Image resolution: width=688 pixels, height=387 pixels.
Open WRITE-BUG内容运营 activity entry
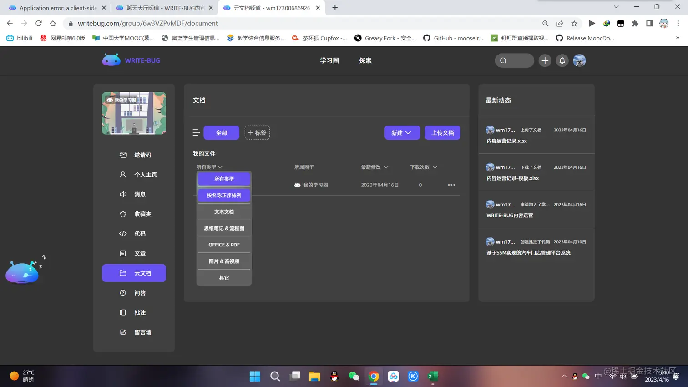(510, 216)
